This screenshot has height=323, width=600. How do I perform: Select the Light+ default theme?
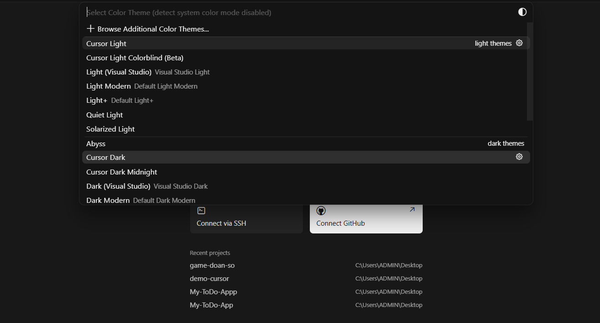pos(306,100)
